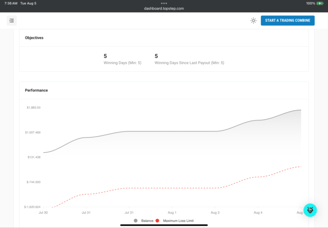Collapse the sidebar navigation menu icon
The width and height of the screenshot is (328, 228).
point(12,21)
